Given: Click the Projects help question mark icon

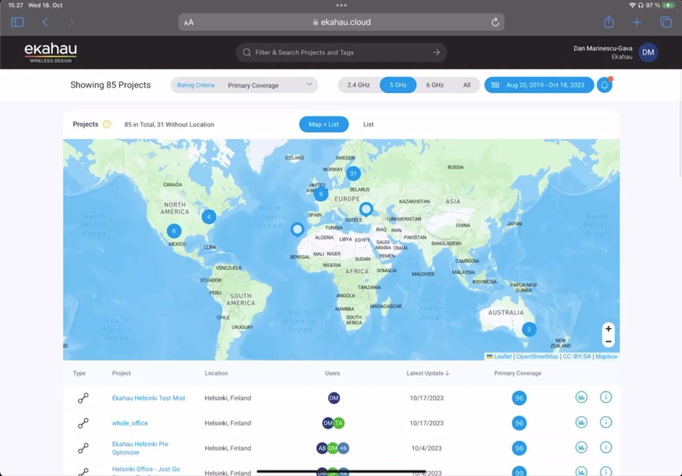Looking at the screenshot, I should [107, 125].
